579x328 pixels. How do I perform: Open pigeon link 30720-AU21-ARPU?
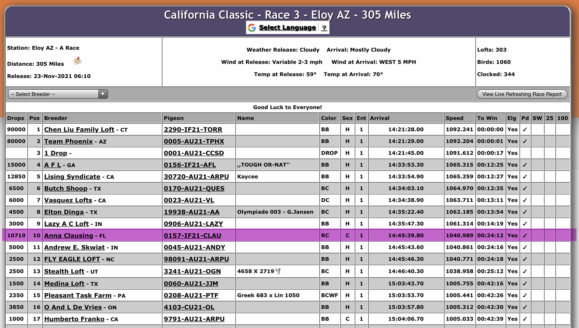point(196,177)
